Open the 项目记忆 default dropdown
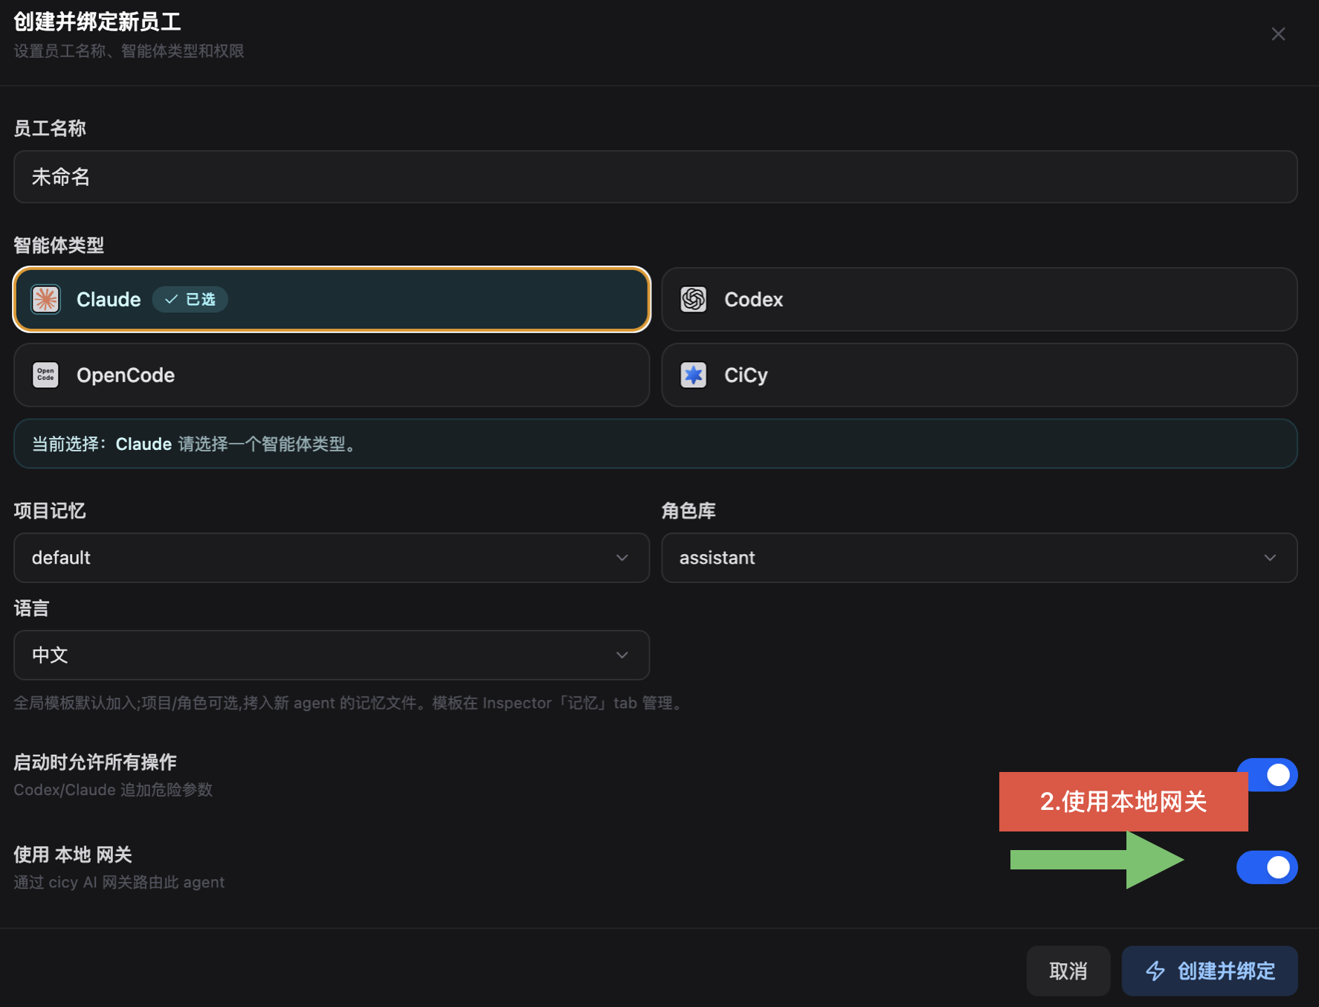Viewport: 1319px width, 1007px height. point(332,558)
